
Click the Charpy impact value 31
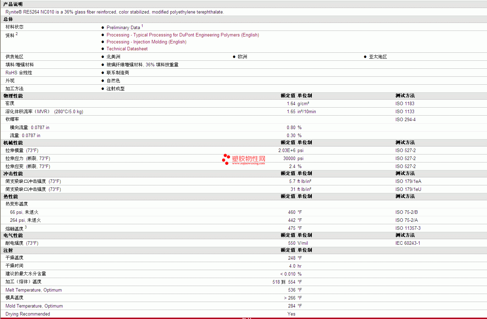tap(293, 190)
